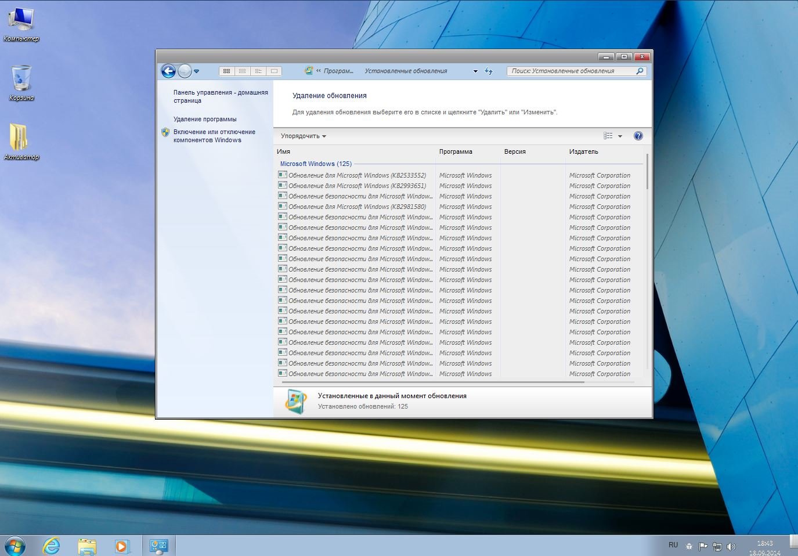Image resolution: width=798 pixels, height=556 pixels.
Task: Open the volume speaker icon in tray
Action: click(x=731, y=546)
